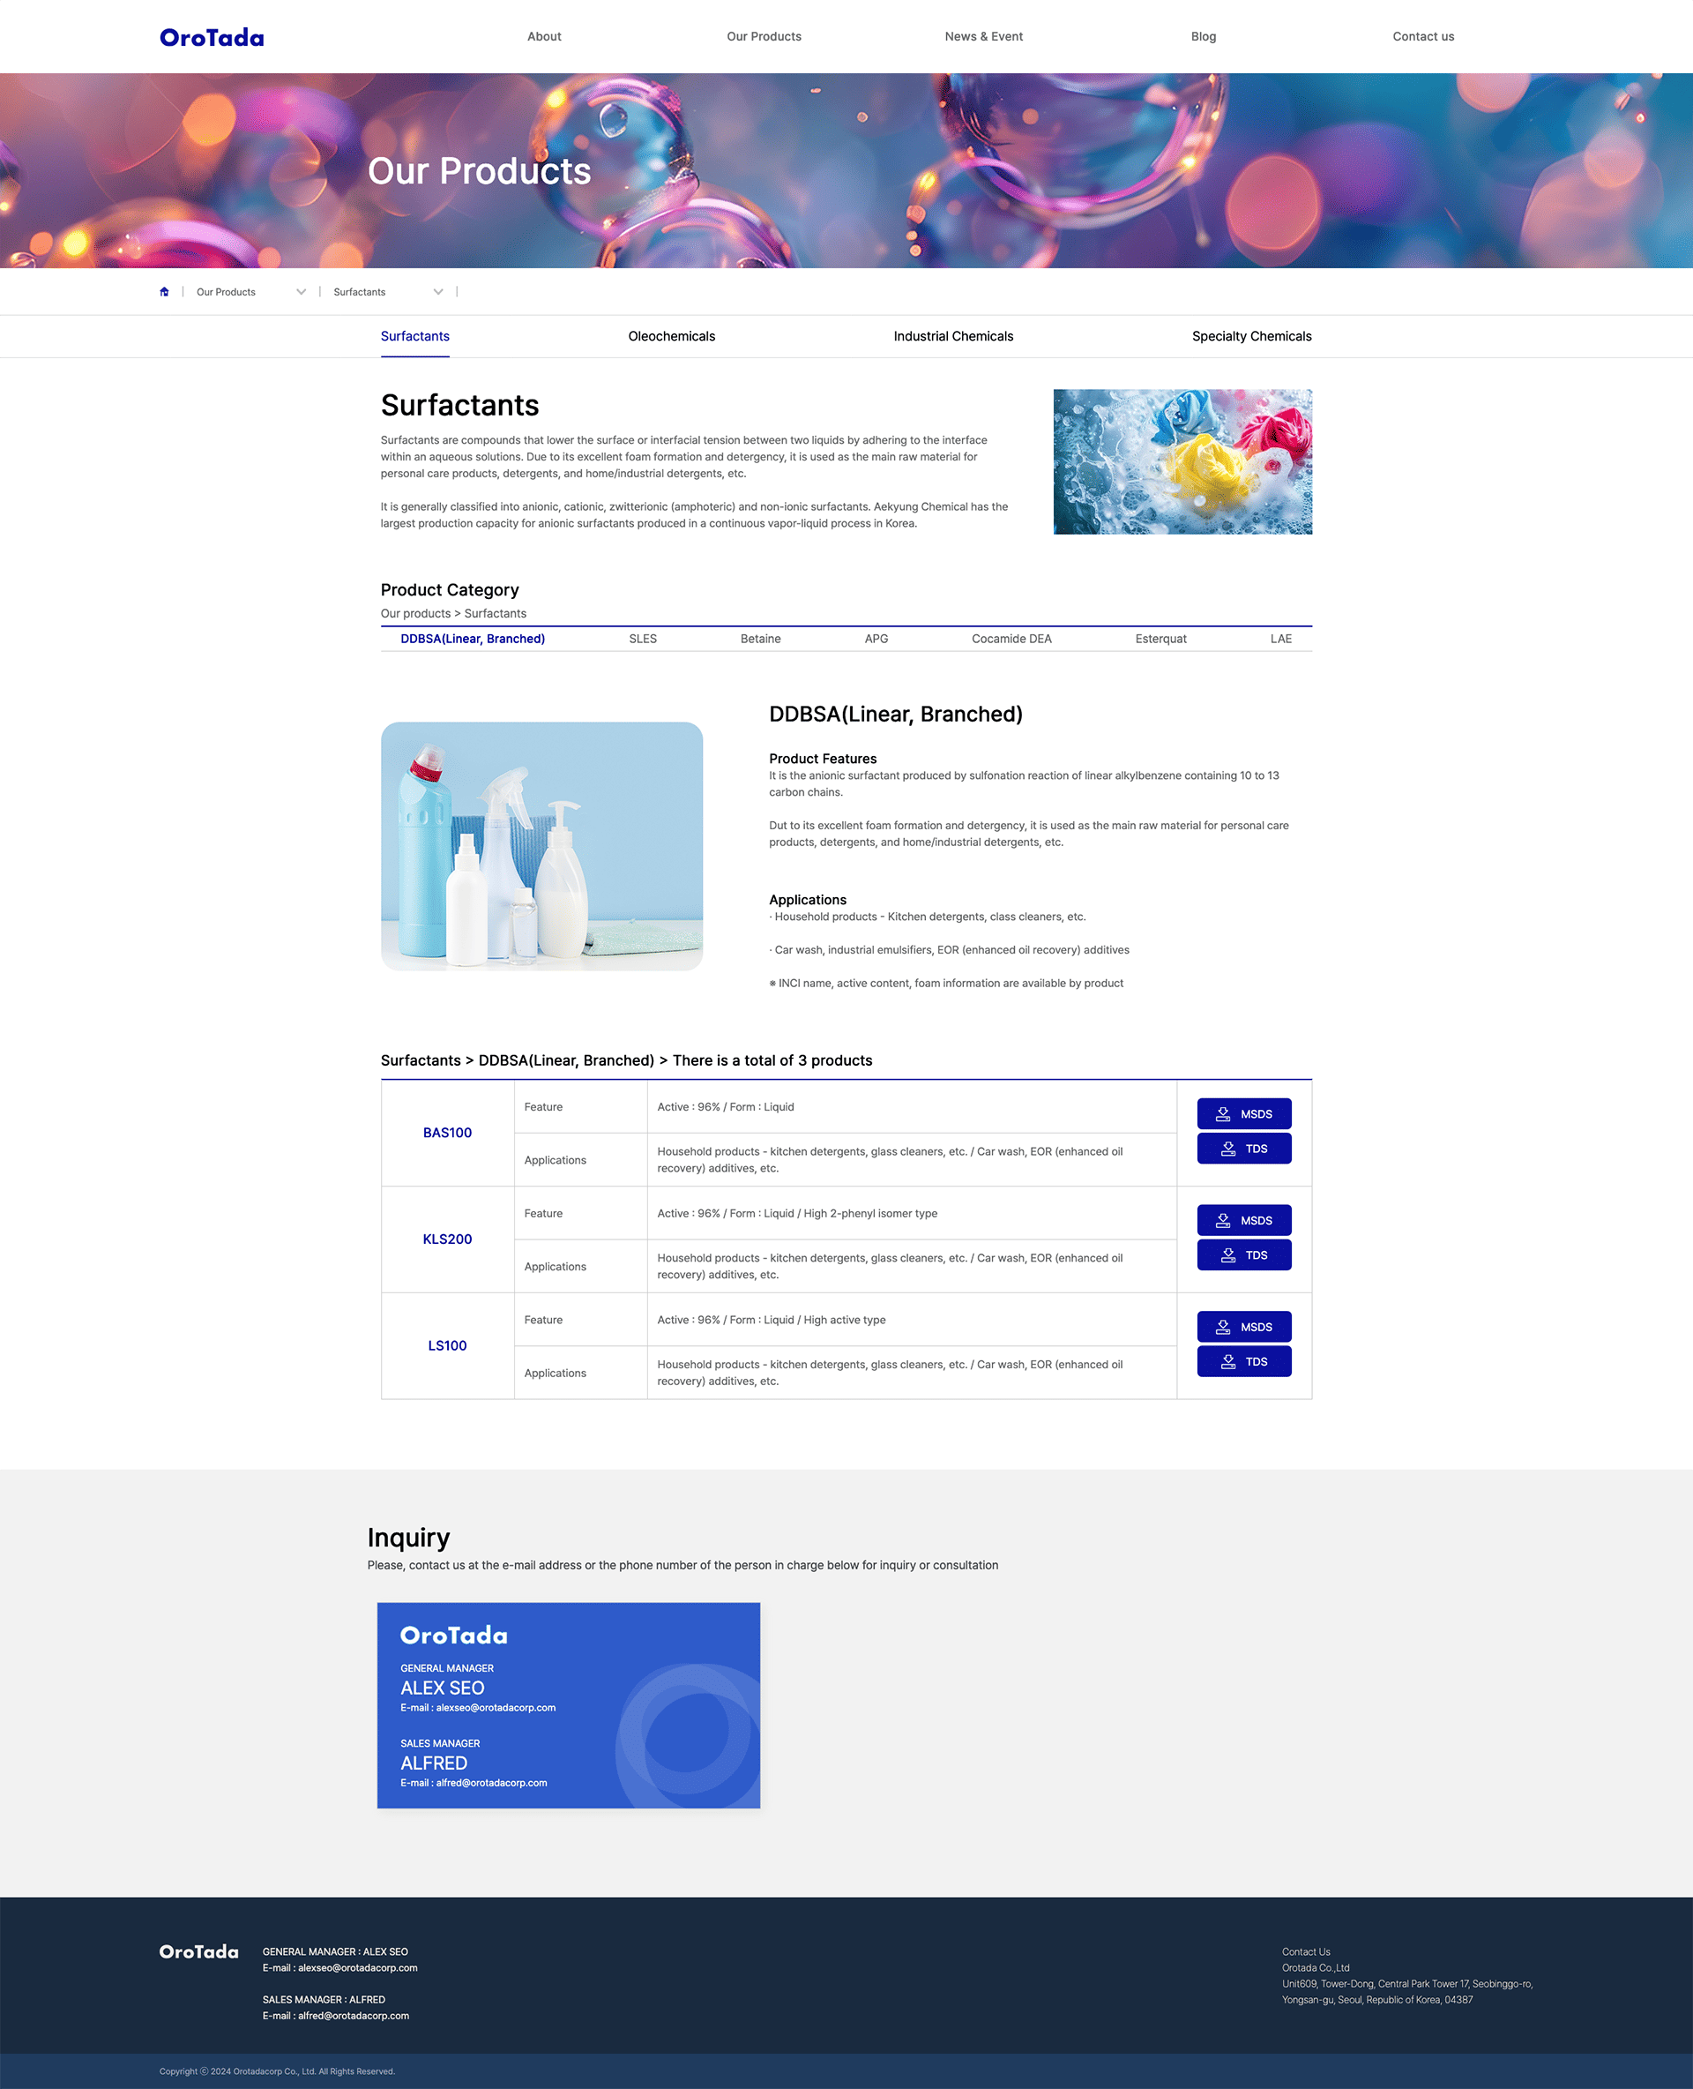Screen dimensions: 1693x2089
Task: Switch to the Specialty Chemicals tab
Action: click(x=1251, y=335)
